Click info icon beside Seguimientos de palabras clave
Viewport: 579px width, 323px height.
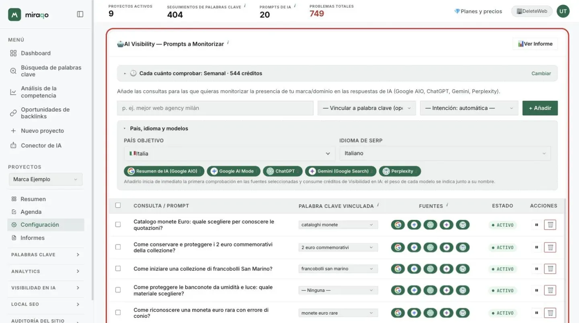pos(245,6)
